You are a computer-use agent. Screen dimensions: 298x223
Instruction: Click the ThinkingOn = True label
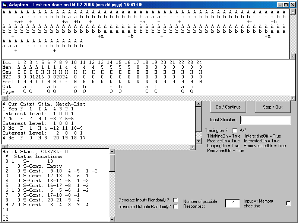[x=224, y=136]
